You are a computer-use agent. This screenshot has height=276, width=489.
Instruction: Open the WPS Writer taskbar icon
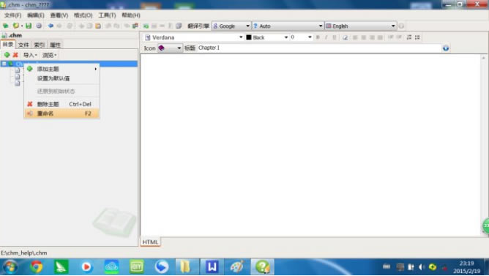coord(212,267)
